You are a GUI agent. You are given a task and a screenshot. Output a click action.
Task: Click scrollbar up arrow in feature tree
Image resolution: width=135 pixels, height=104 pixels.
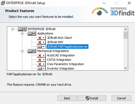(125, 29)
